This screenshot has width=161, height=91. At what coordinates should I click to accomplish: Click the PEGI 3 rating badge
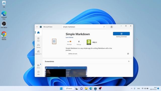tap(89, 42)
